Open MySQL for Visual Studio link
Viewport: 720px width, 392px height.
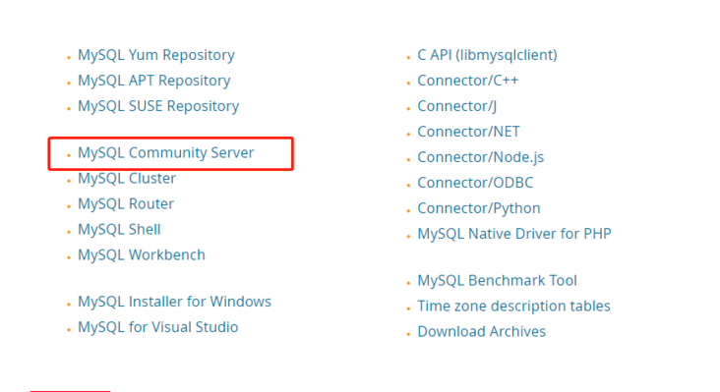(x=158, y=327)
